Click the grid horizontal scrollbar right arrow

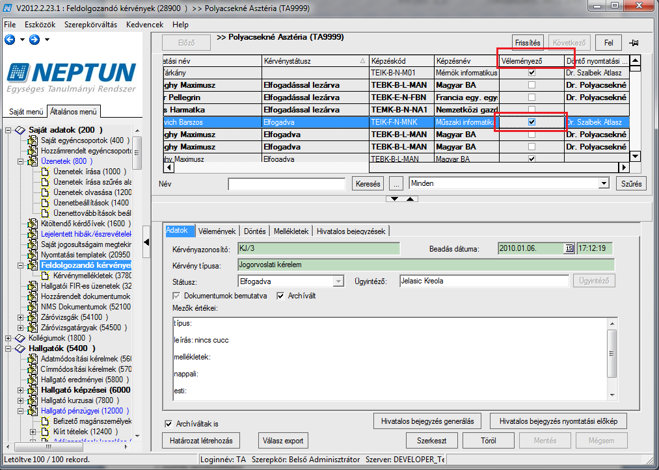pyautogui.click(x=624, y=168)
